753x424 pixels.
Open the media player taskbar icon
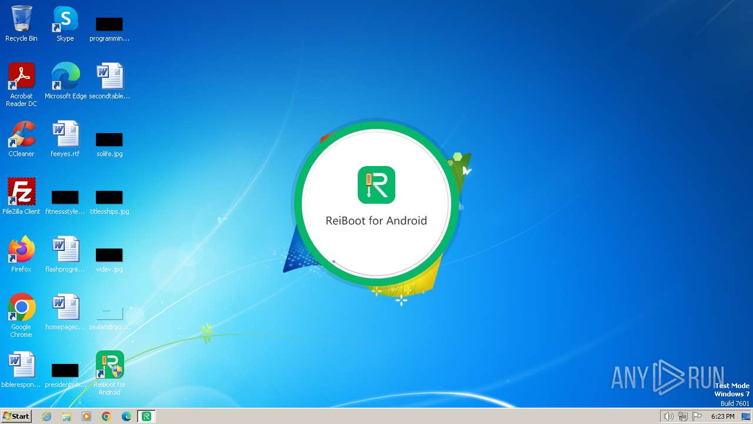click(x=86, y=416)
